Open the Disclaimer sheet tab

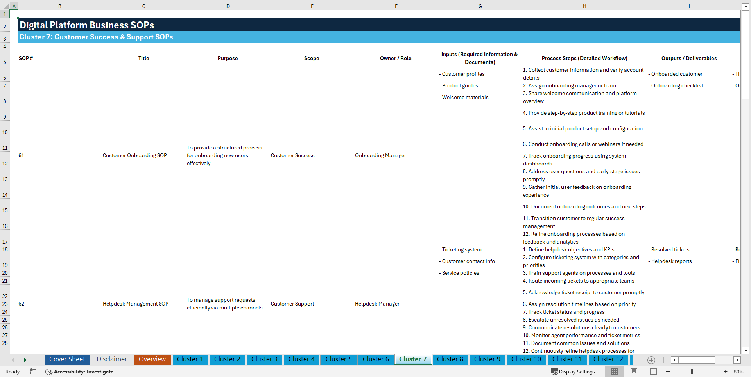(111, 359)
